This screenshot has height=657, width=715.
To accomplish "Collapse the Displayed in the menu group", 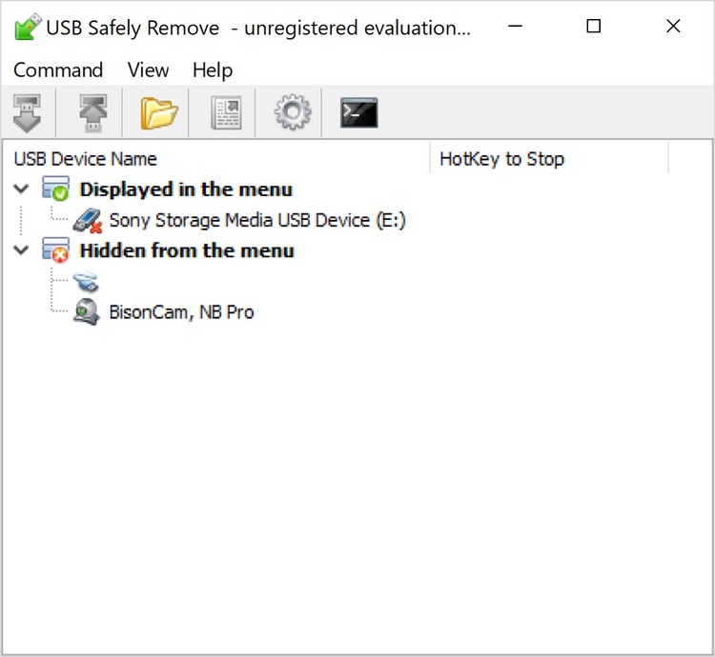I will [x=21, y=189].
